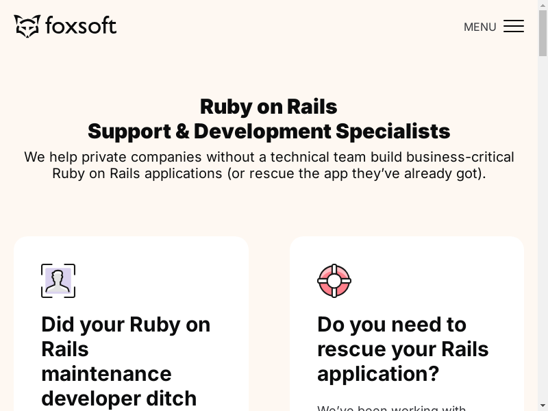The image size is (548, 411).
Task: Click the 'We've been working with' text
Action: pos(391,408)
